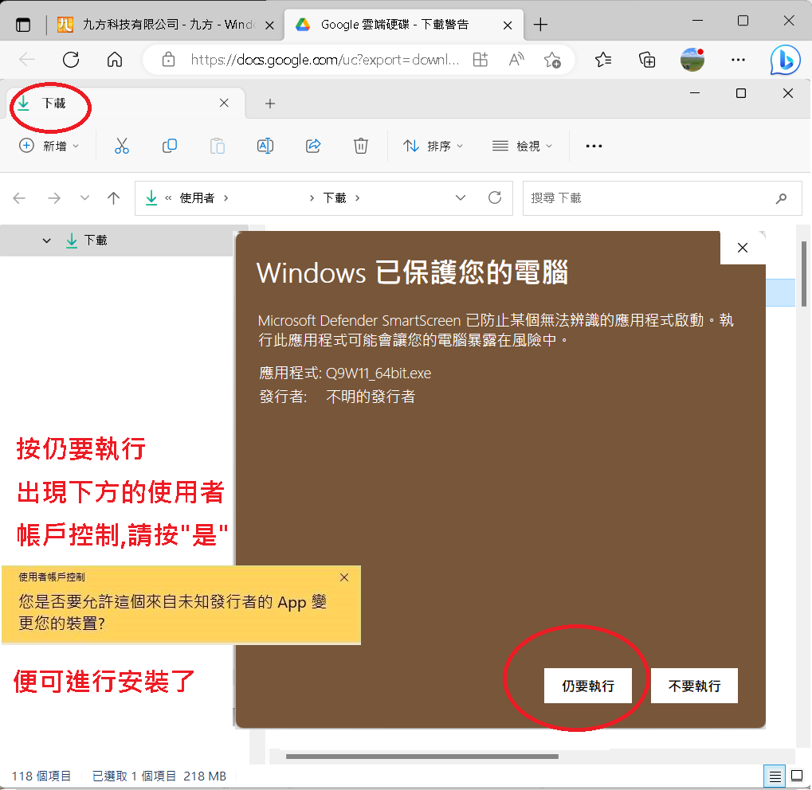
Task: Click the 118 個項目 status bar text
Action: click(x=41, y=776)
